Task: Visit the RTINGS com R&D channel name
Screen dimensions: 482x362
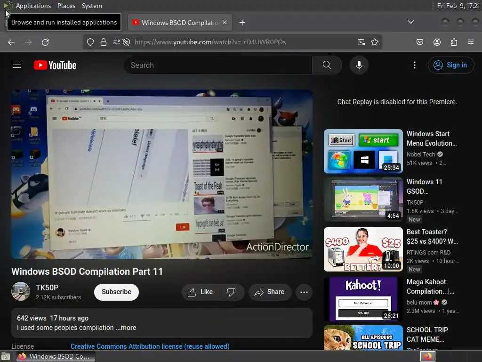Action: click(x=428, y=253)
